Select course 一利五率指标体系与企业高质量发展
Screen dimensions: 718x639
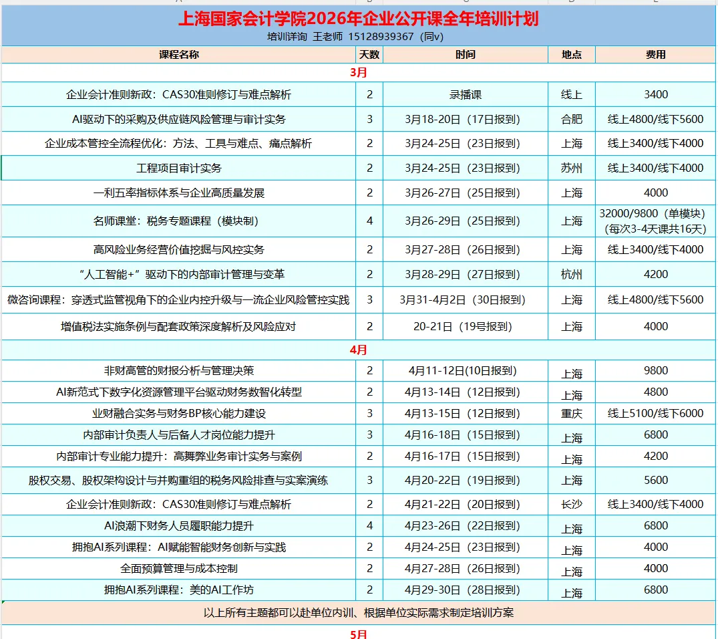click(x=178, y=193)
